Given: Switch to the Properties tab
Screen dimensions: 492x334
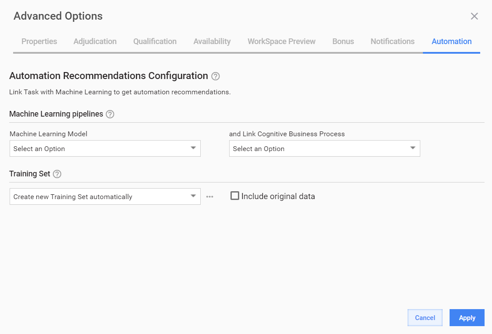Looking at the screenshot, I should coord(39,41).
